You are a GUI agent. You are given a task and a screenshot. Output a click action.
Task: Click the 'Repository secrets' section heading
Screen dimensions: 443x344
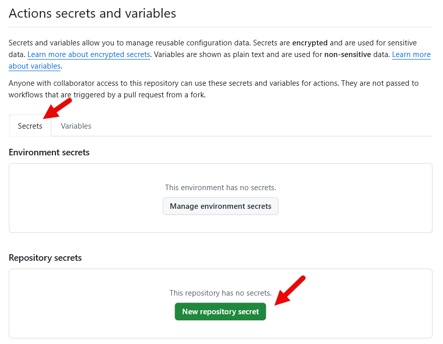pos(45,258)
